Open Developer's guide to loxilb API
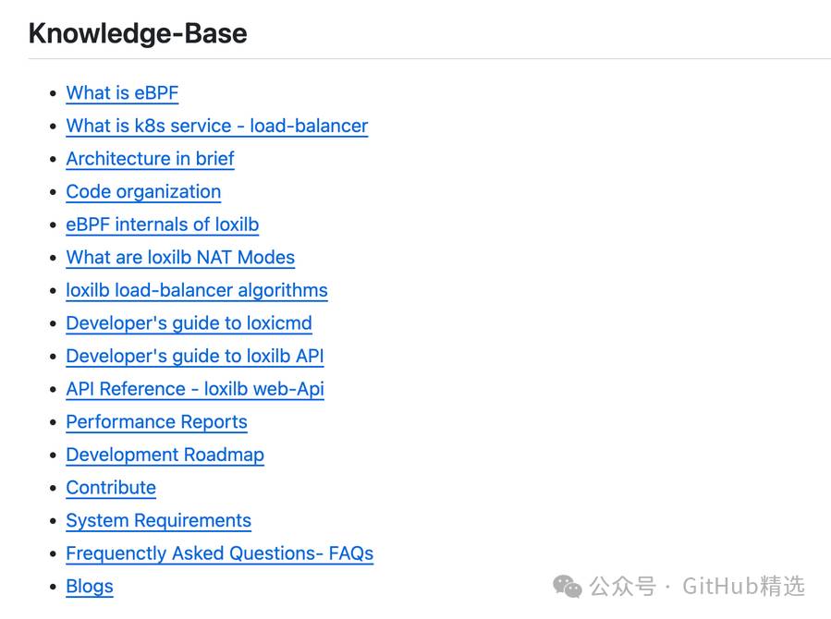 (x=194, y=356)
